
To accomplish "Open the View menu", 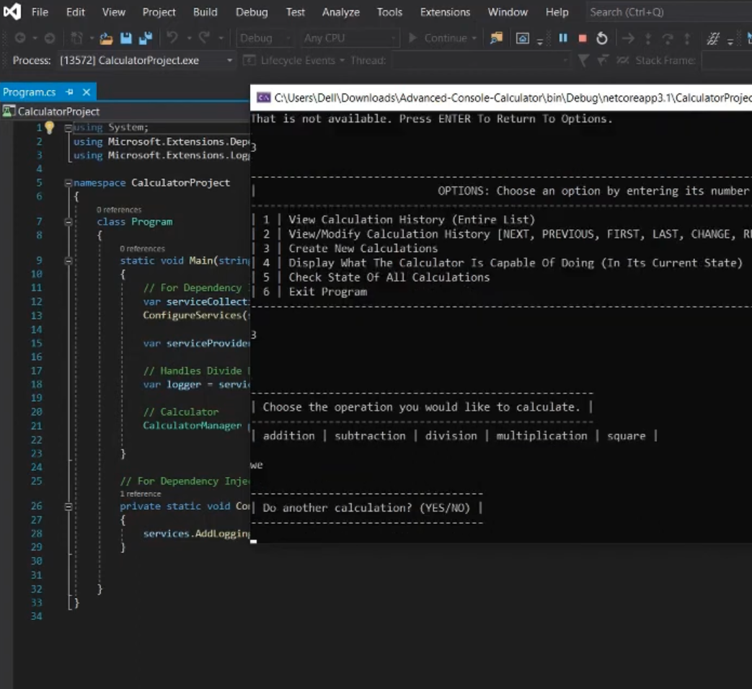I will [x=114, y=12].
